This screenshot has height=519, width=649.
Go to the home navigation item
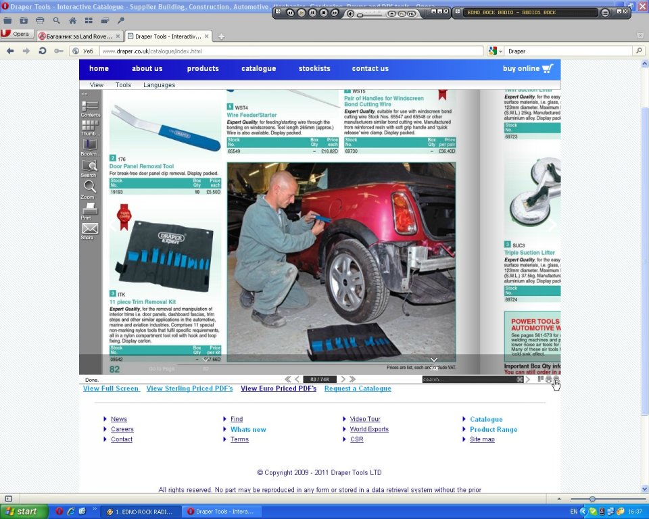[x=99, y=69]
